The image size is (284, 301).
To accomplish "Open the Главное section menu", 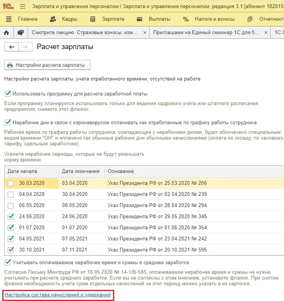I will [x=22, y=19].
